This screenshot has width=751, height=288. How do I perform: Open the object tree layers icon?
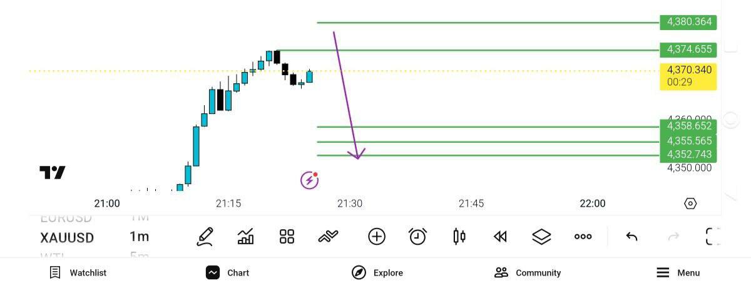point(541,237)
